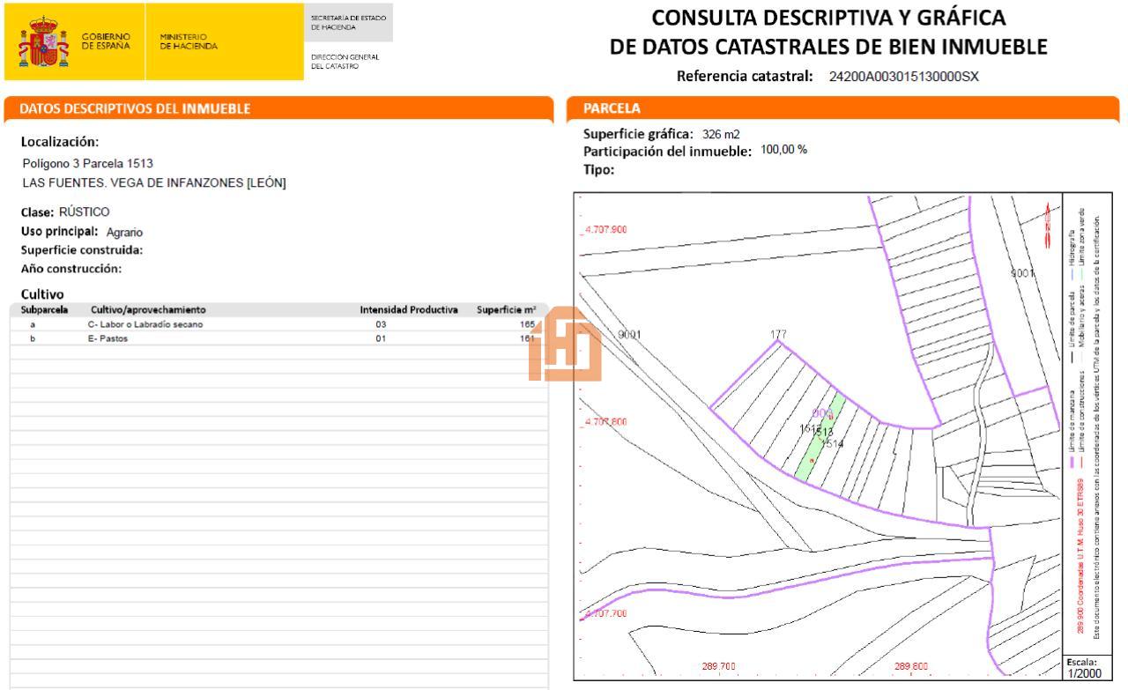Screen dimensions: 1128x690
Task: Click parcel label '177' on the map
Action: [x=779, y=334]
